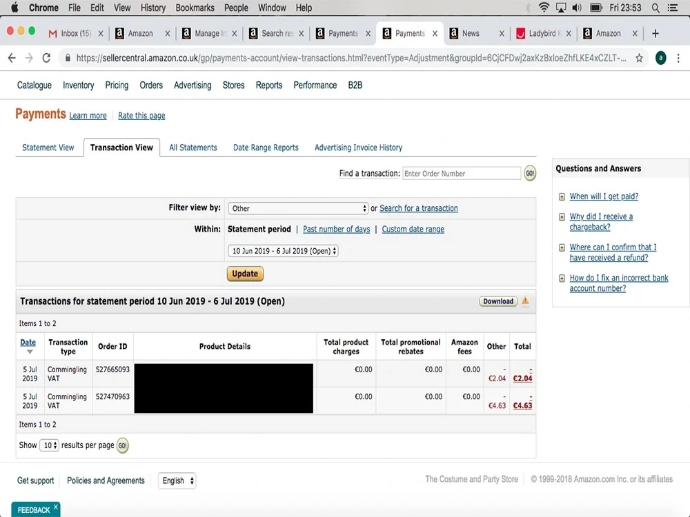
Task: Click the Get support link
Action: (x=36, y=480)
